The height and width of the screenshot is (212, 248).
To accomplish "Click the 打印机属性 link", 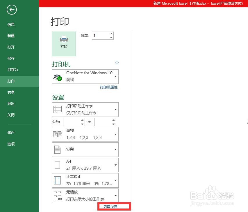I will (x=109, y=87).
